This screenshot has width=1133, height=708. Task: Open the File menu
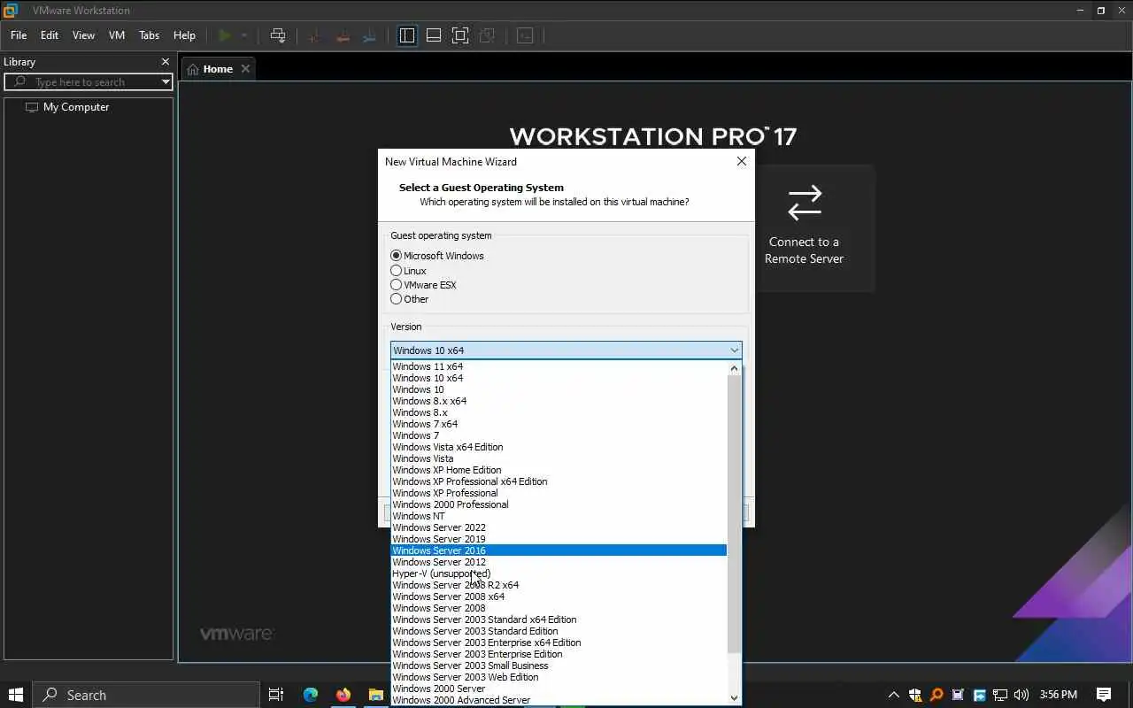coord(19,35)
